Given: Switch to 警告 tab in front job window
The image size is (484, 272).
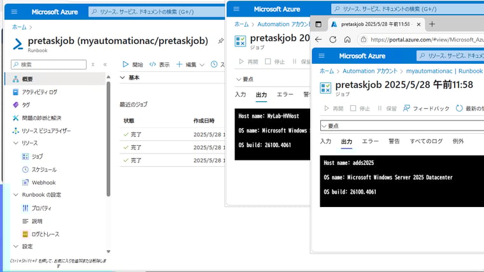Looking at the screenshot, I should [394, 141].
